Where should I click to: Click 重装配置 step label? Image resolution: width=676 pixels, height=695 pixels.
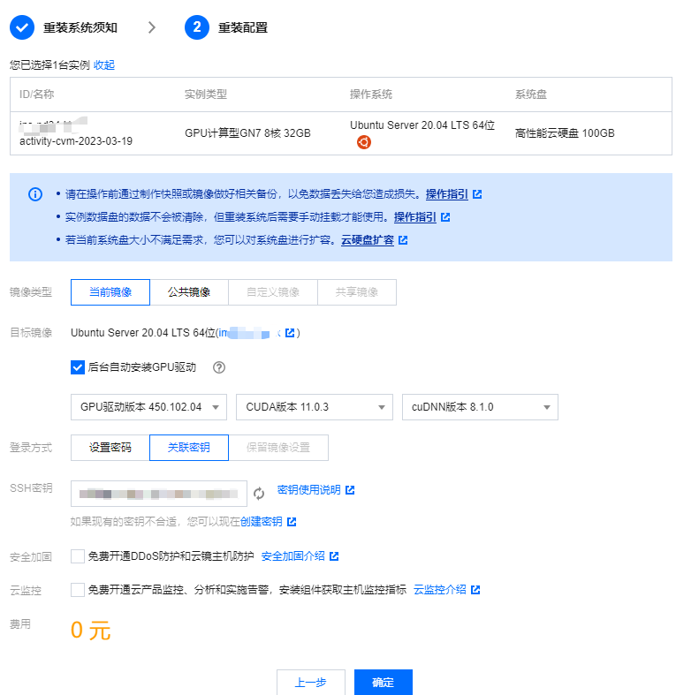click(x=243, y=28)
